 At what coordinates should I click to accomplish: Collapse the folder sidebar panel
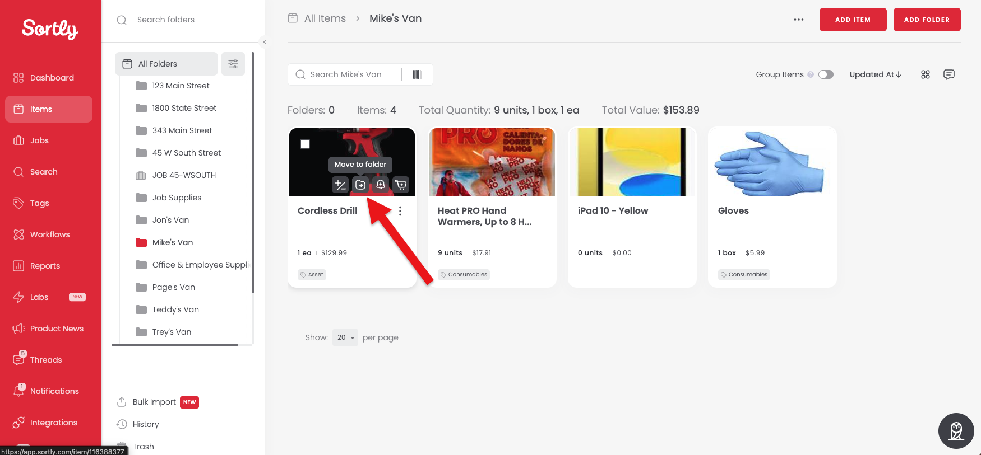coord(265,42)
